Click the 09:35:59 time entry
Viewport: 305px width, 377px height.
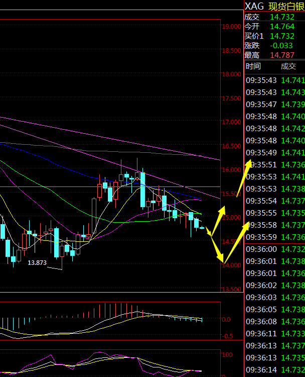[261, 237]
